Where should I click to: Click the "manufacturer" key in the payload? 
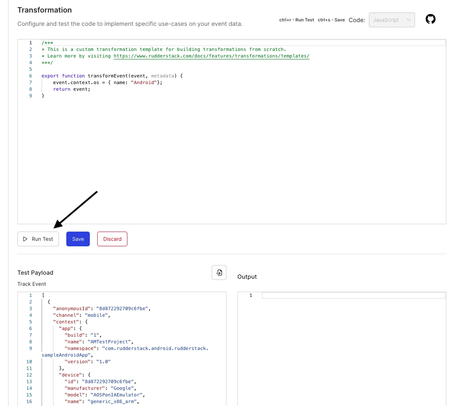[85, 388]
